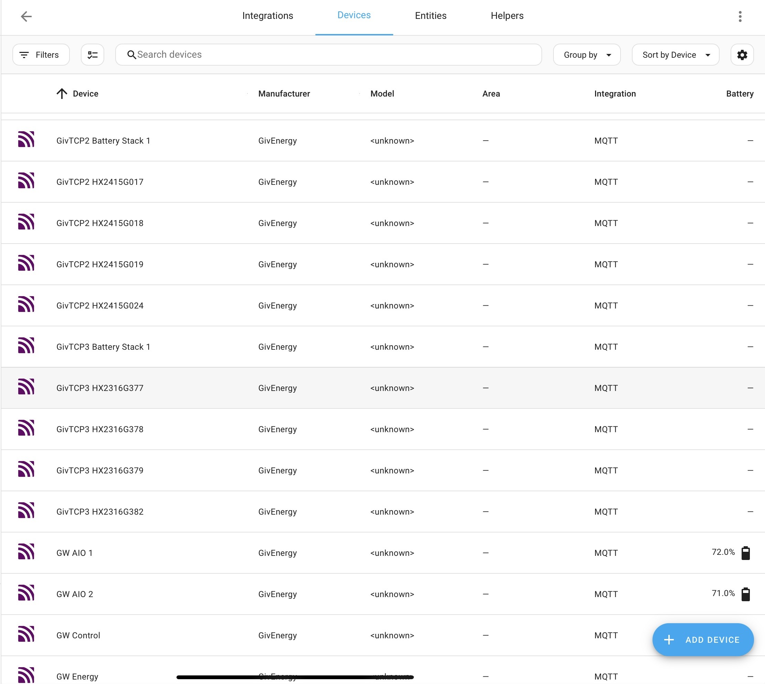Image resolution: width=765 pixels, height=684 pixels.
Task: Open the three-dot overflow menu
Action: click(x=740, y=16)
